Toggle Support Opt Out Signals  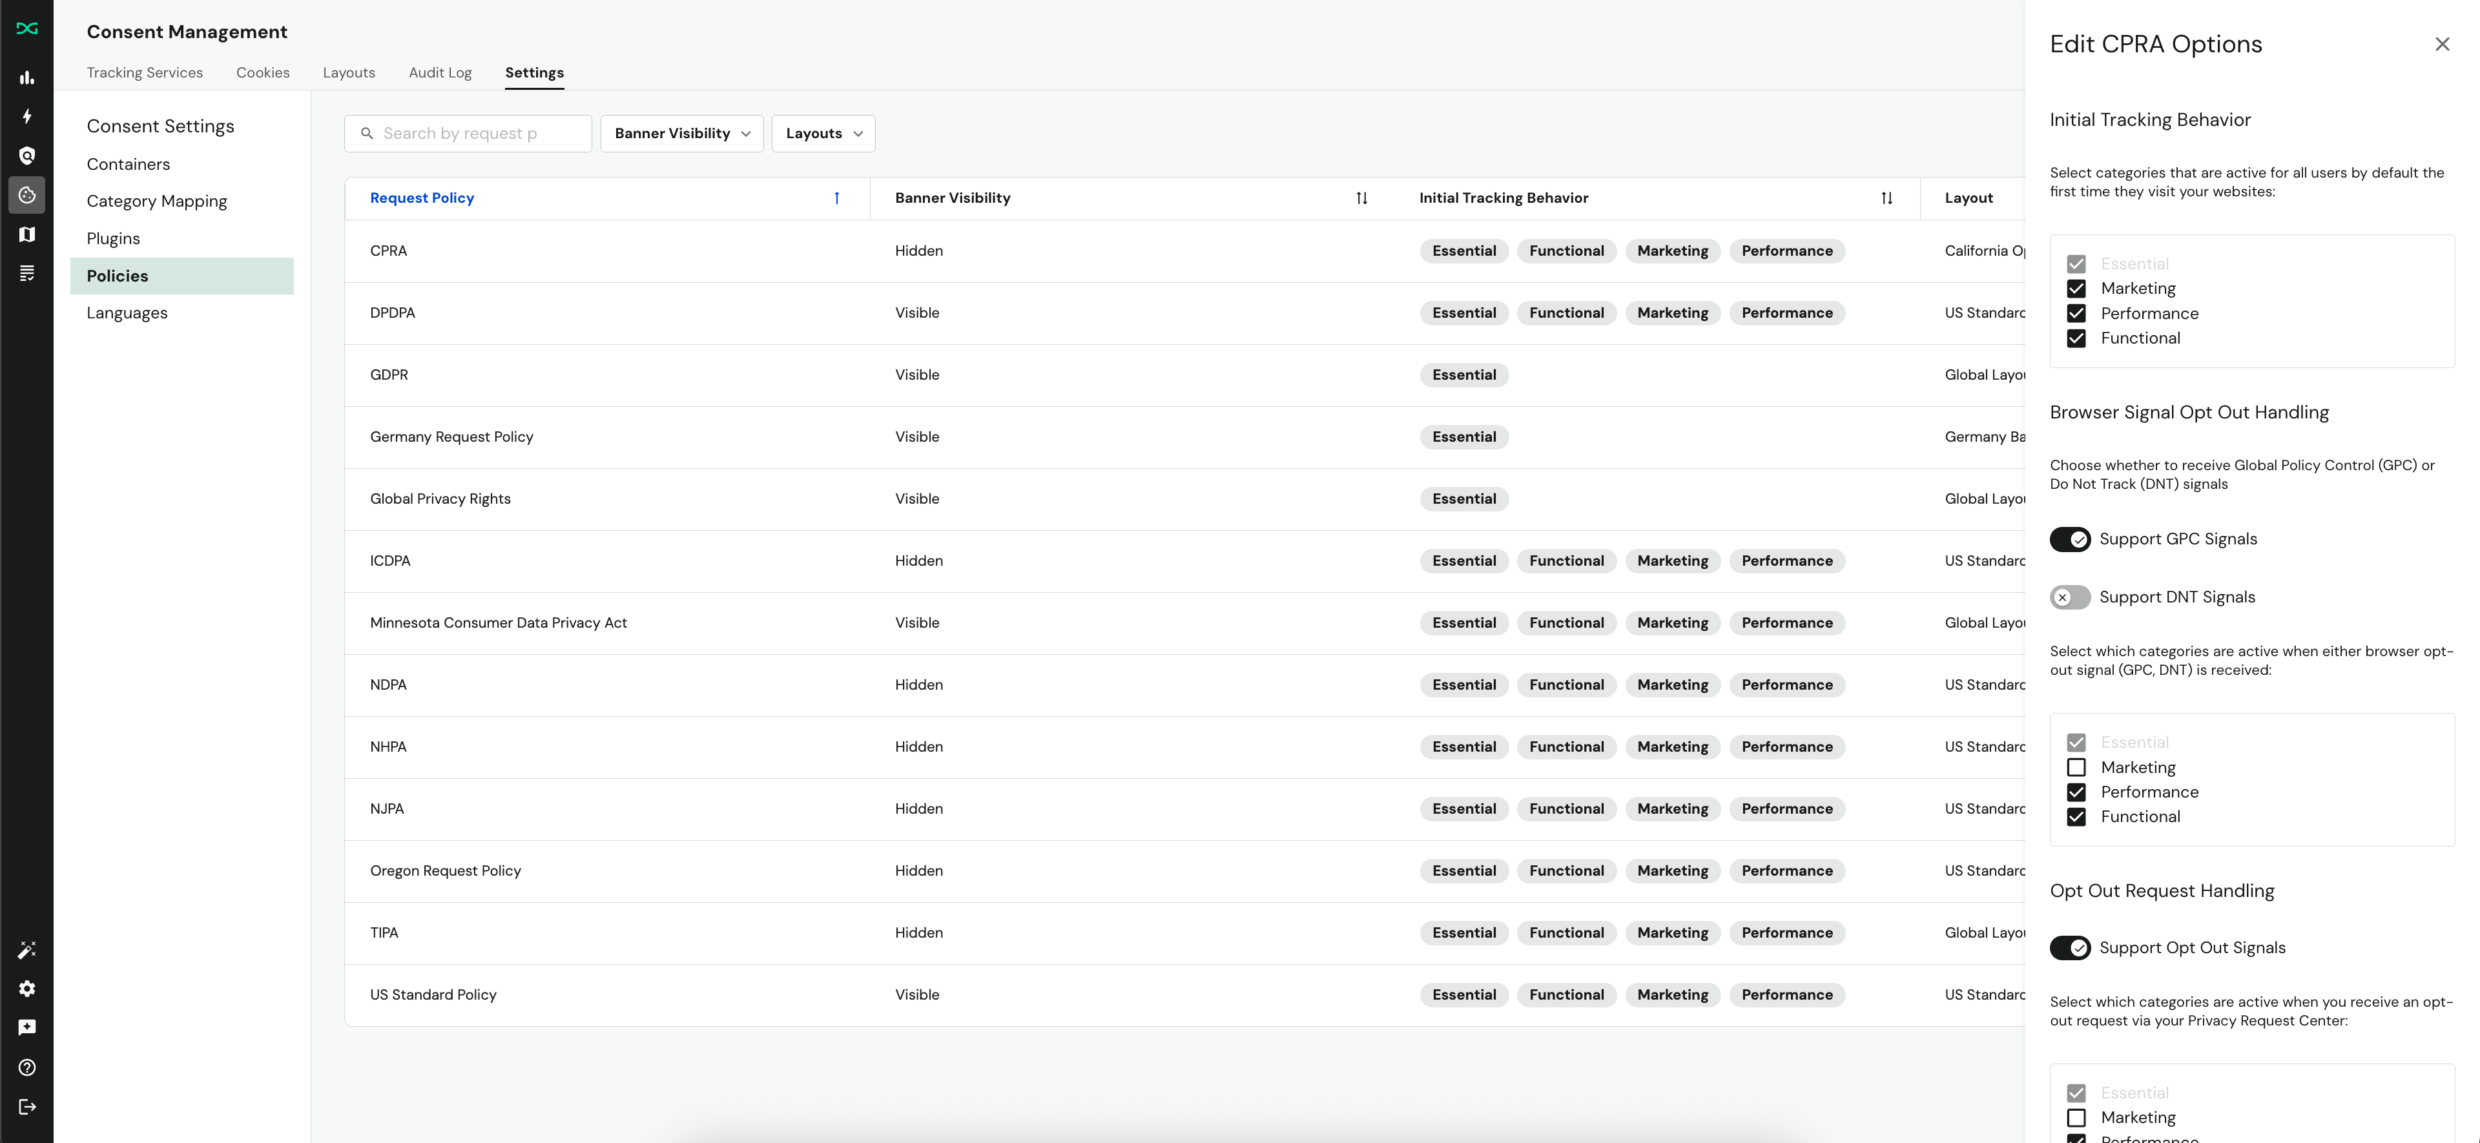[2070, 947]
